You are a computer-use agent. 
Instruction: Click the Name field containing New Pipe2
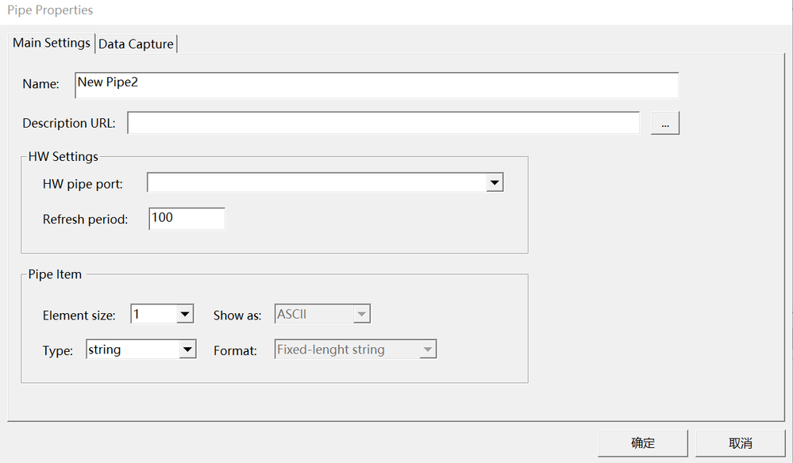(x=376, y=85)
